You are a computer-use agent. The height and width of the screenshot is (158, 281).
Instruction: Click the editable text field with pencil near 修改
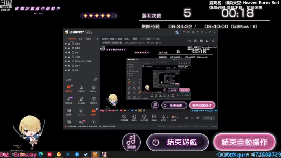(150, 39)
